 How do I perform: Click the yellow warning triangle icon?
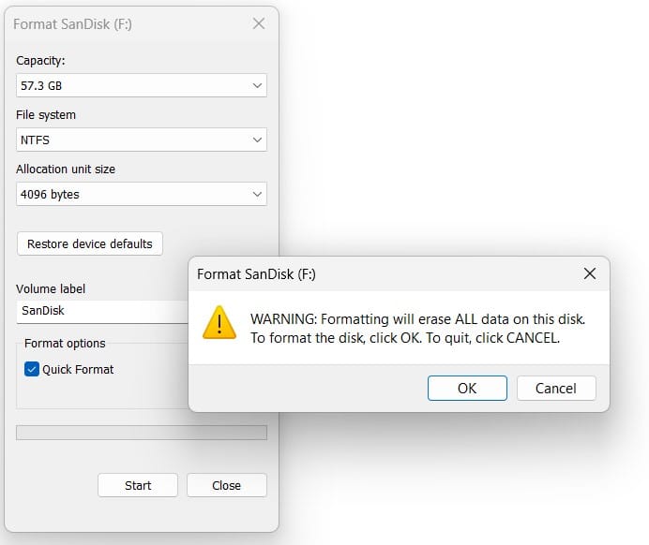(219, 321)
